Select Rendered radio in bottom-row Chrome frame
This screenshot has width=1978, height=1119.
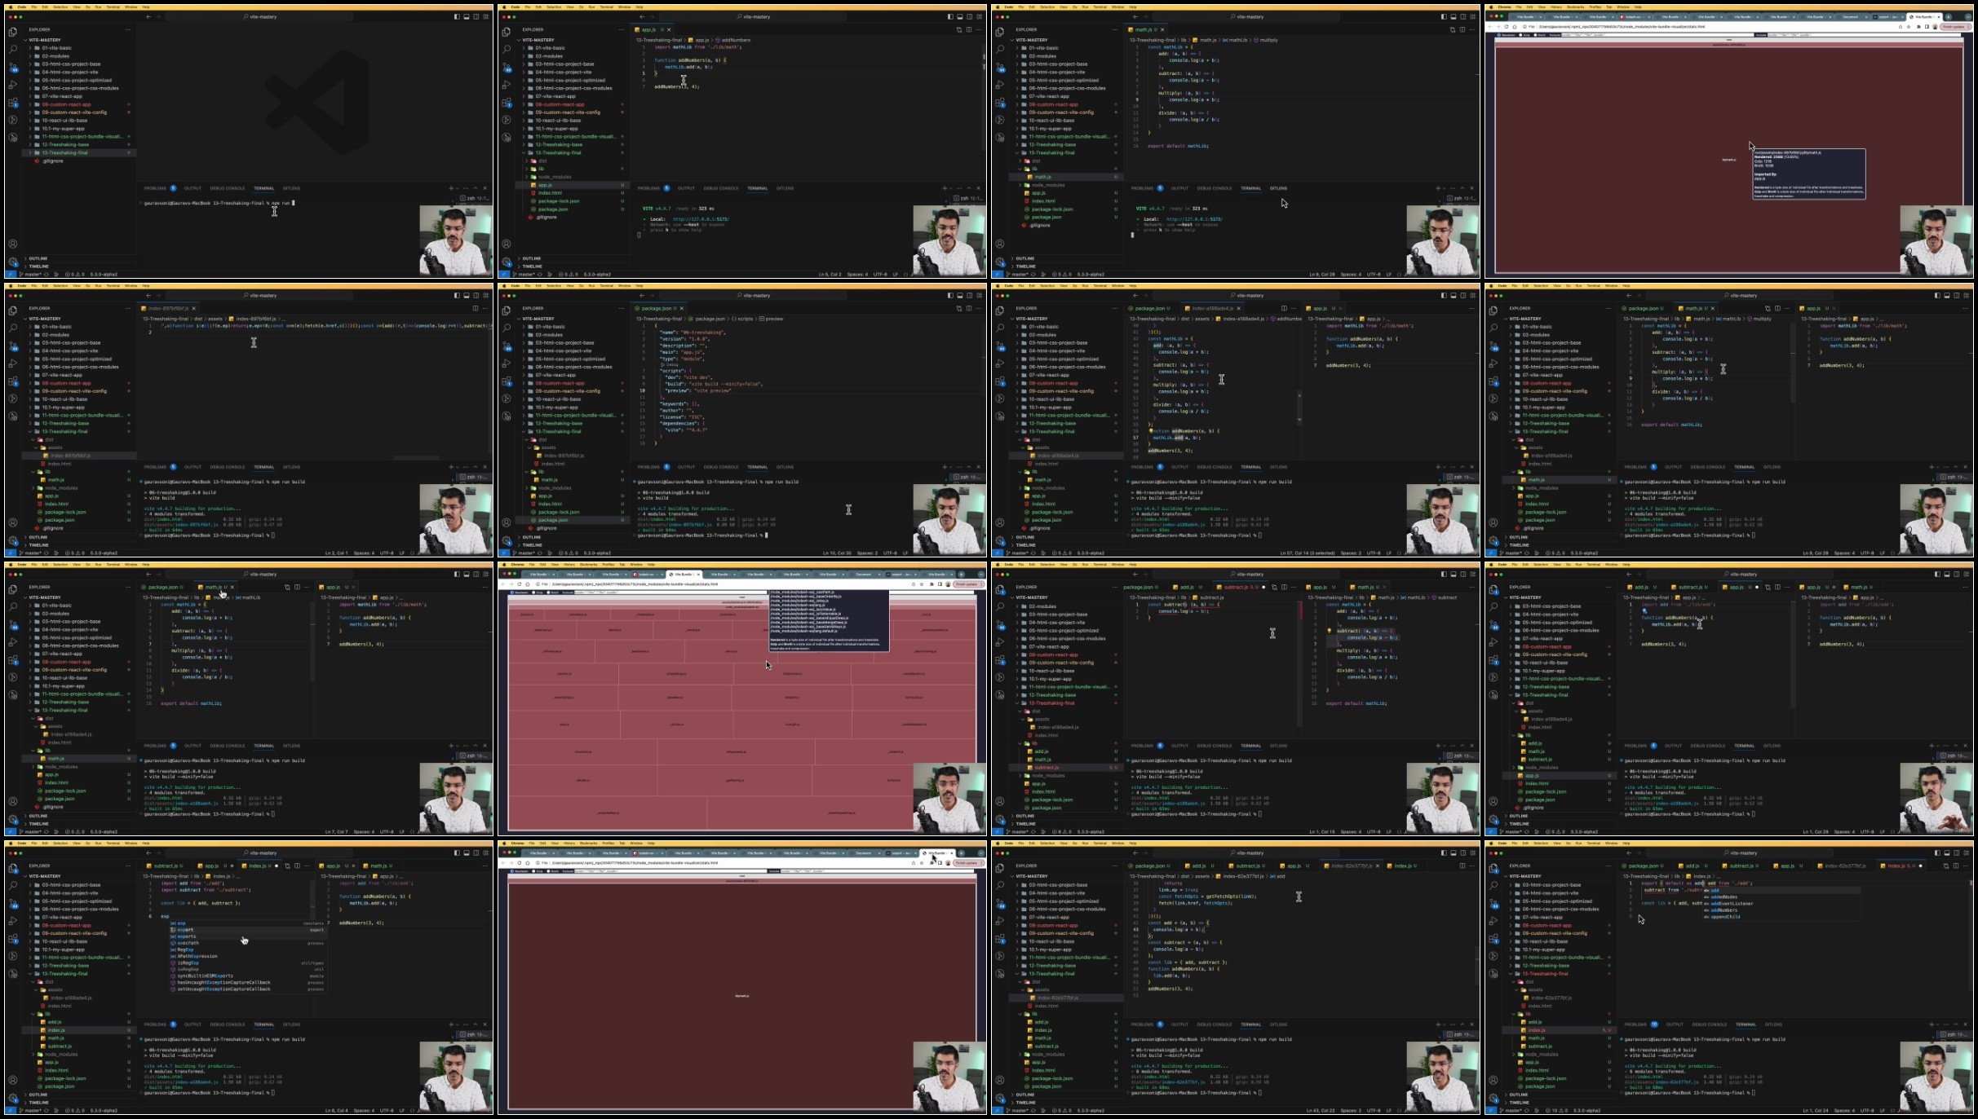[511, 870]
